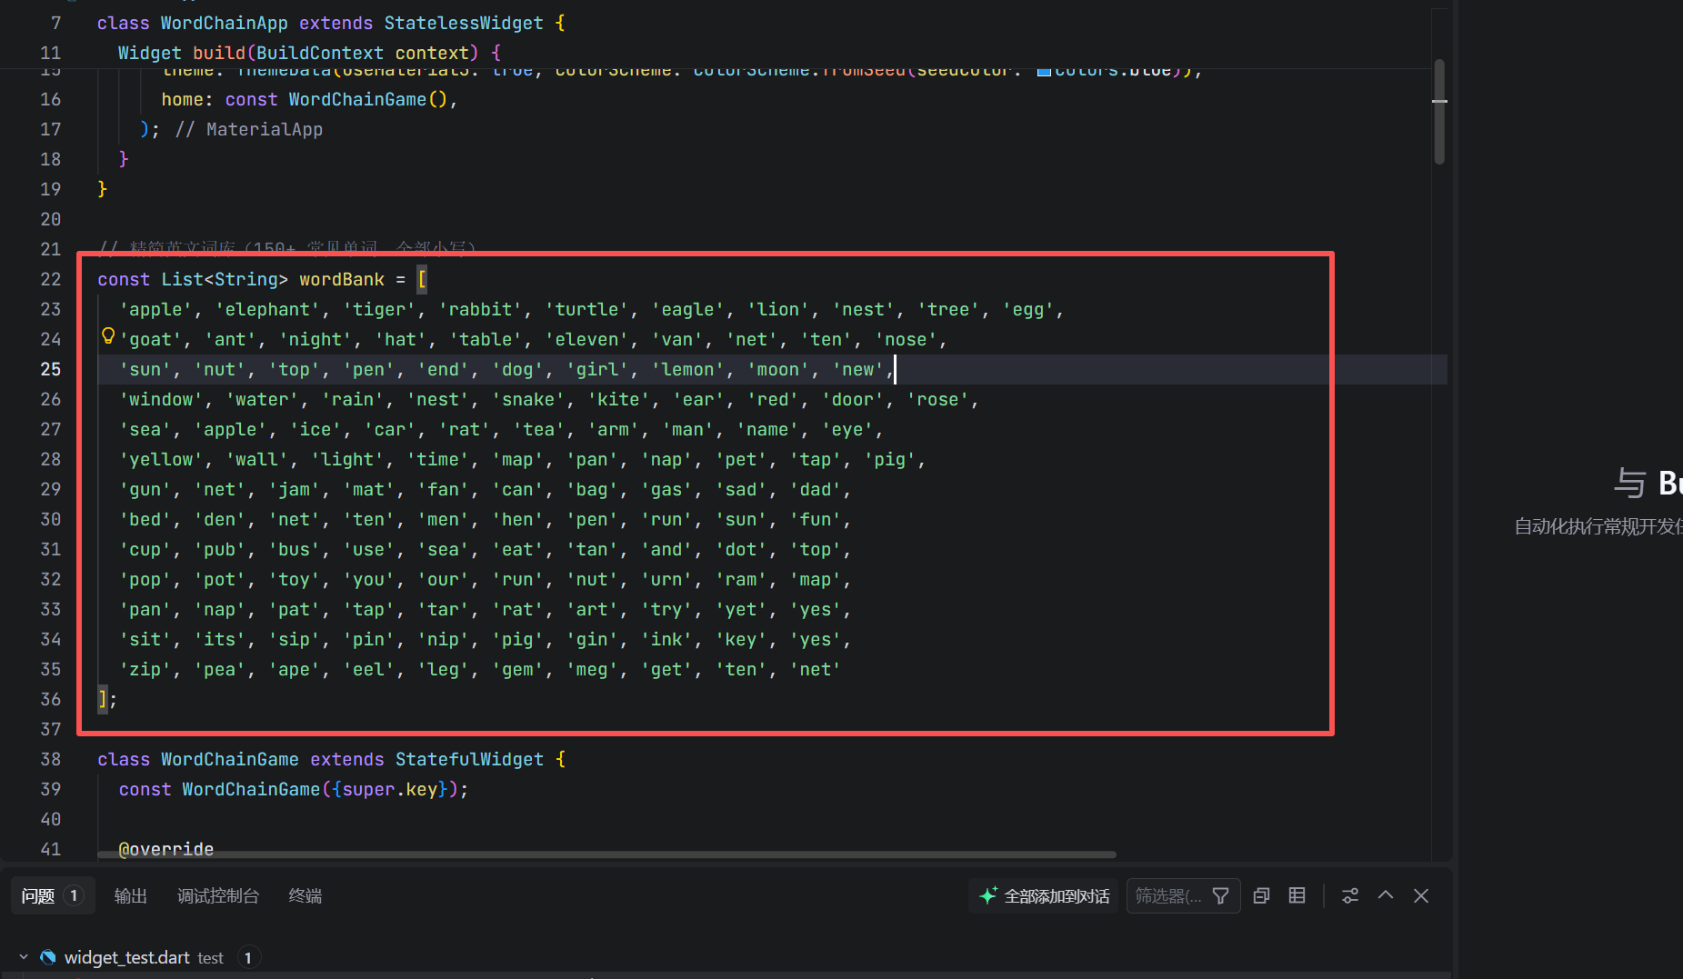Click the word 'urn' on line 32
The image size is (1683, 979).
pos(666,579)
